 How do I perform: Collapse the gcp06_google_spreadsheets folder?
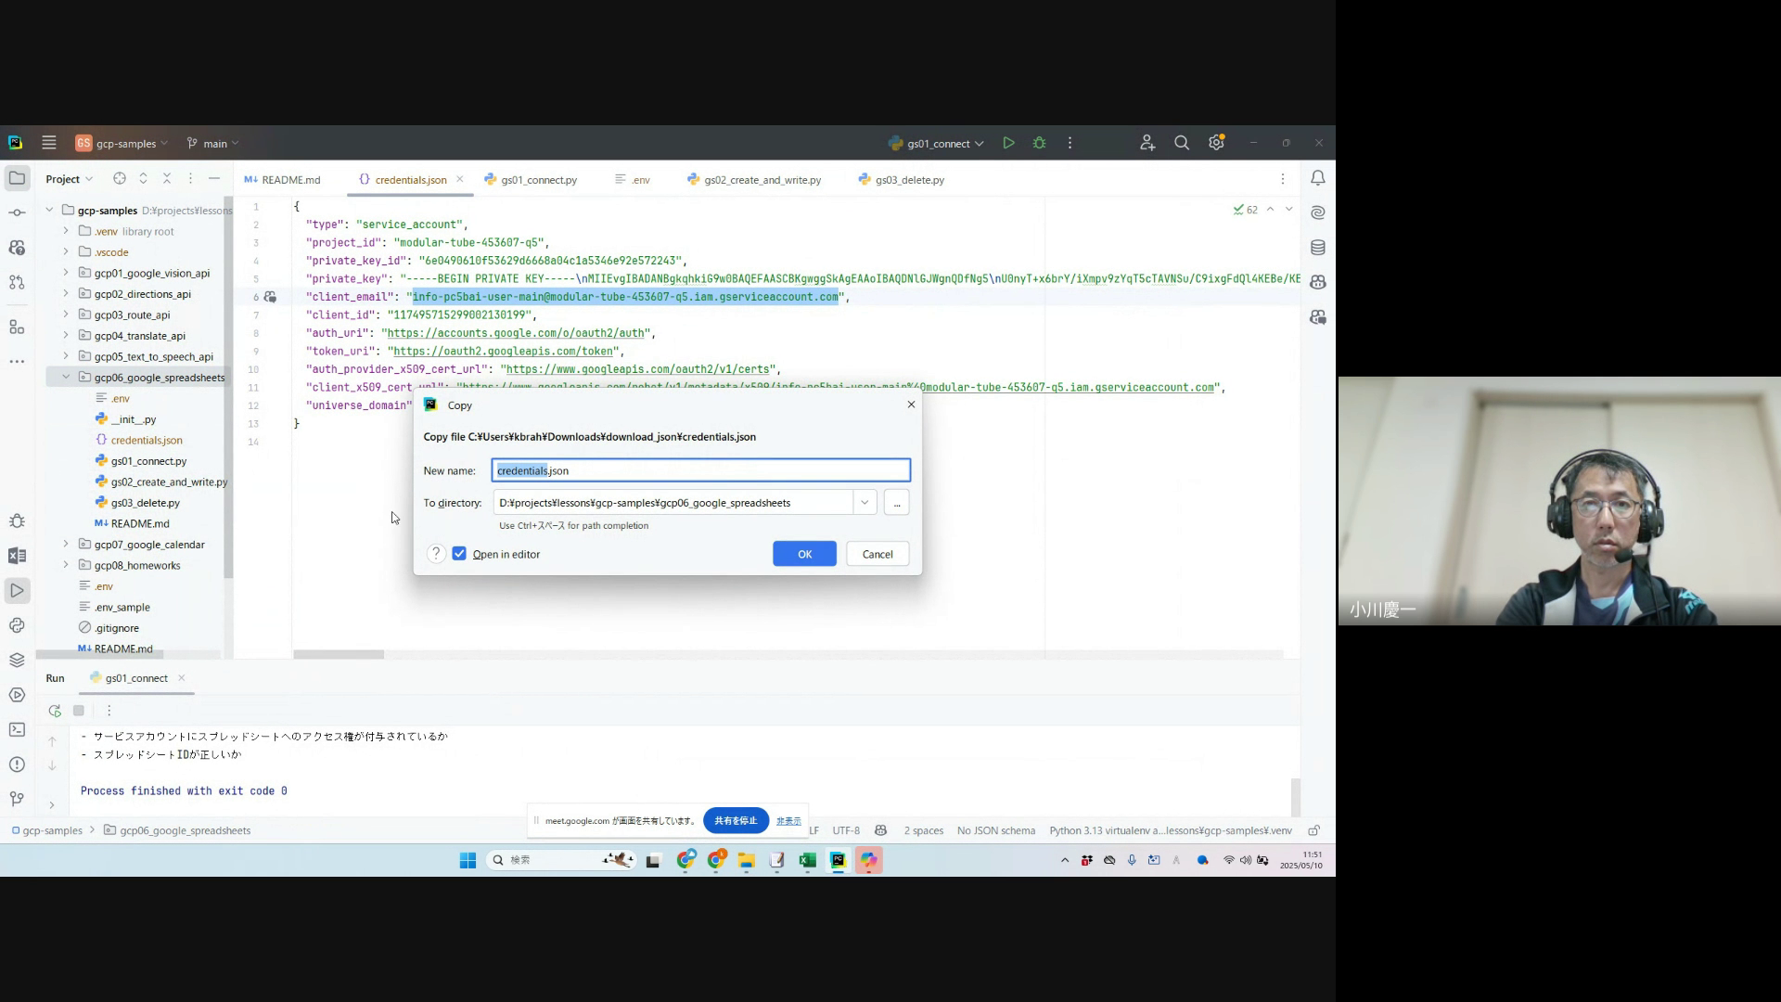click(66, 378)
